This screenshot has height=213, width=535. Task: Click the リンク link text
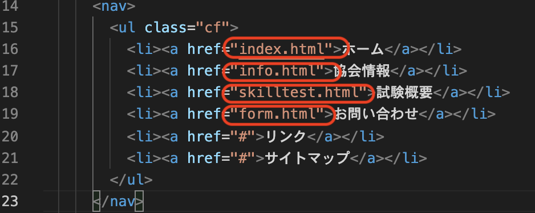[286, 136]
